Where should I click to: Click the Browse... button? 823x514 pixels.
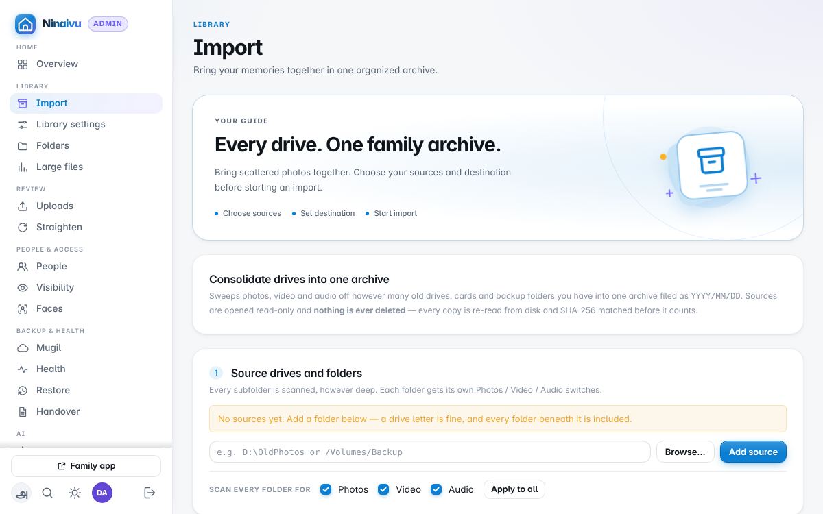[685, 452]
